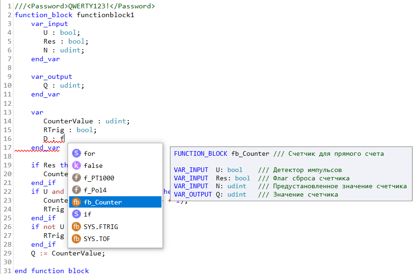Click the snippet icon beside "for"

pyautogui.click(x=76, y=153)
